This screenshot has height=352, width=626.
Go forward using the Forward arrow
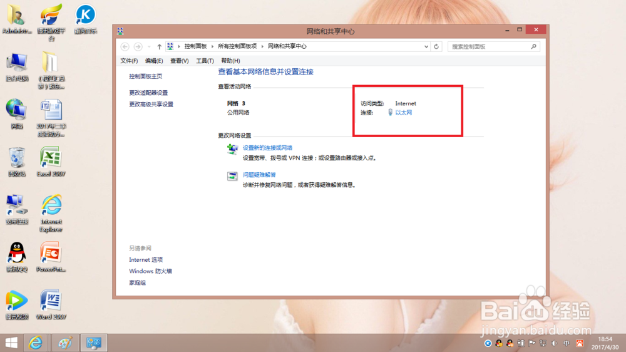pyautogui.click(x=138, y=47)
